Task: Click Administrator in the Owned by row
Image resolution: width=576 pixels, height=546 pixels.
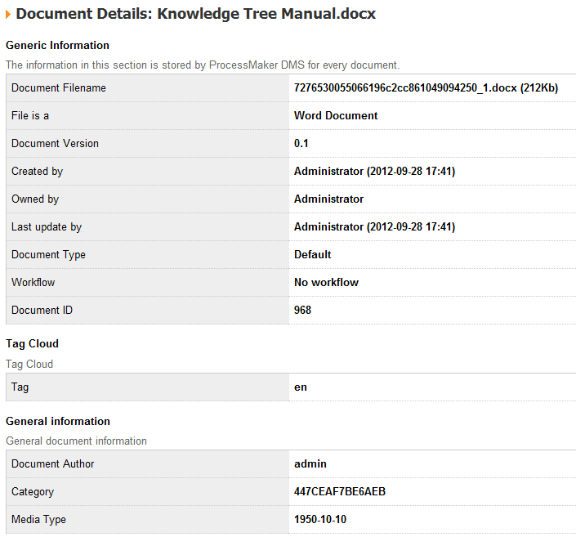Action: [328, 199]
